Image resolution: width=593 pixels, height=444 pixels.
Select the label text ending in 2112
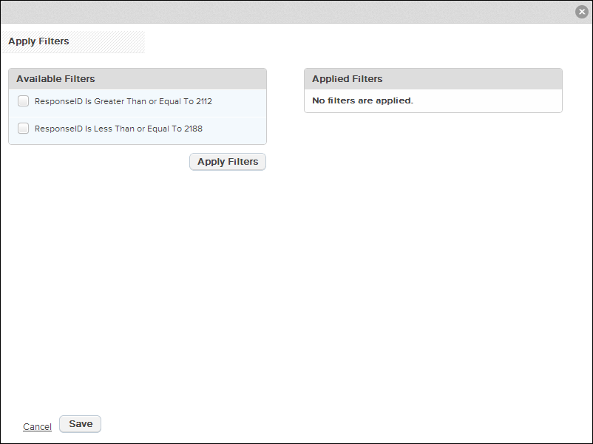[123, 101]
